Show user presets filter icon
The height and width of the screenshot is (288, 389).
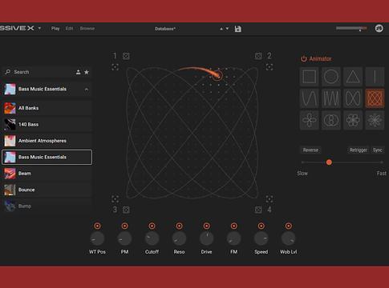coord(78,72)
